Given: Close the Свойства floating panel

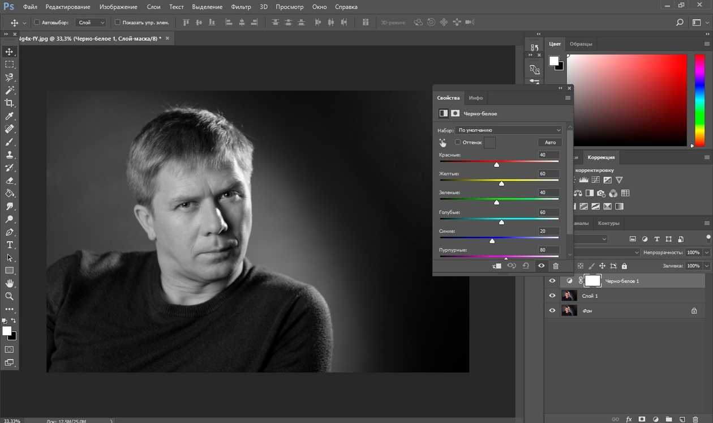Looking at the screenshot, I should (569, 88).
